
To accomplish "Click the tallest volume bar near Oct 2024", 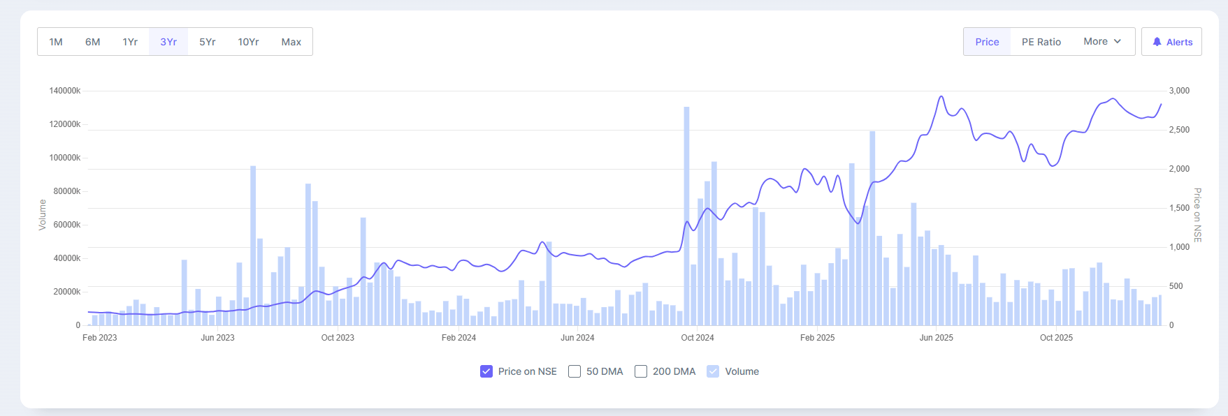I will tap(686, 216).
